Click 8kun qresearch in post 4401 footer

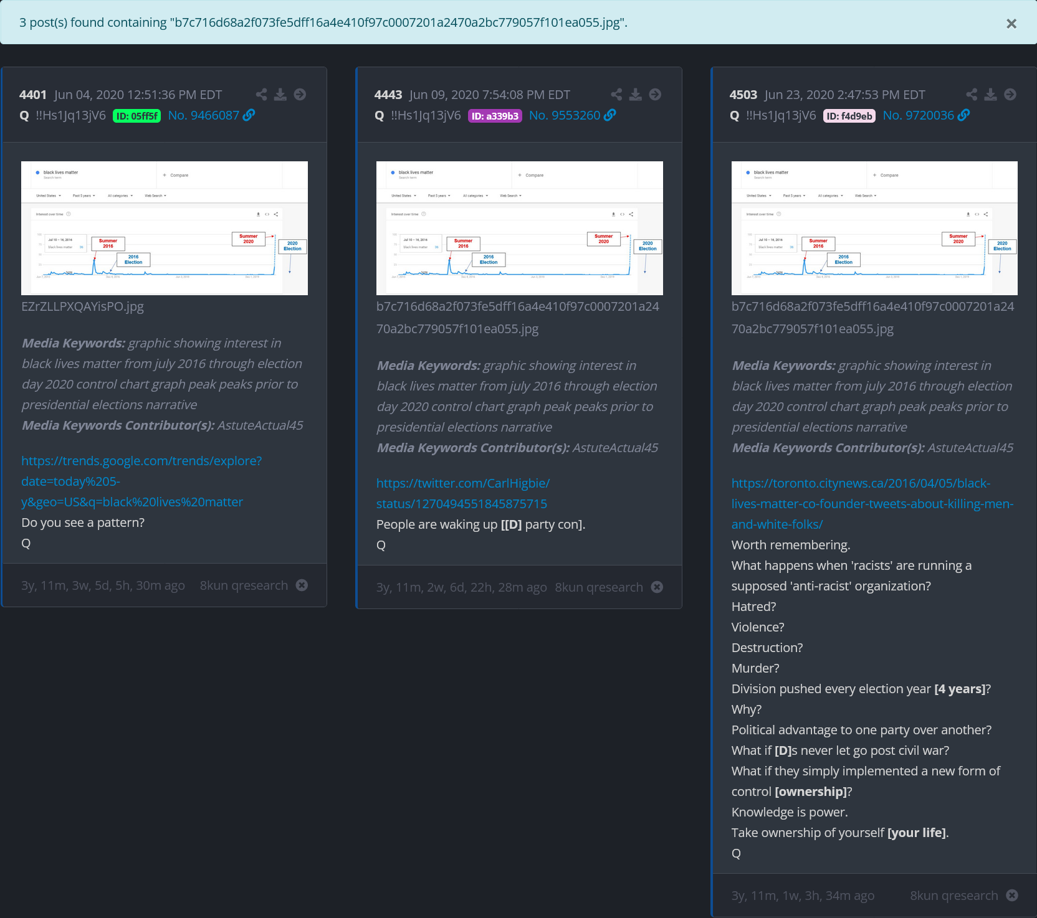(244, 585)
